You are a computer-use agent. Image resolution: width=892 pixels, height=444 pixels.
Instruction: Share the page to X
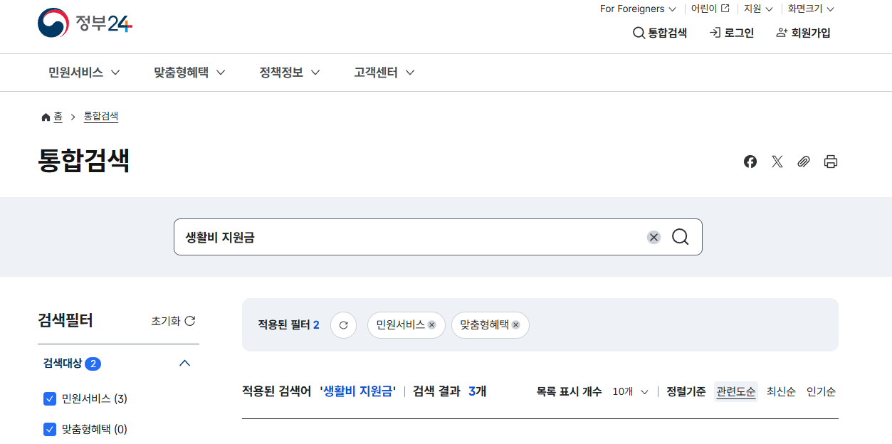point(777,162)
